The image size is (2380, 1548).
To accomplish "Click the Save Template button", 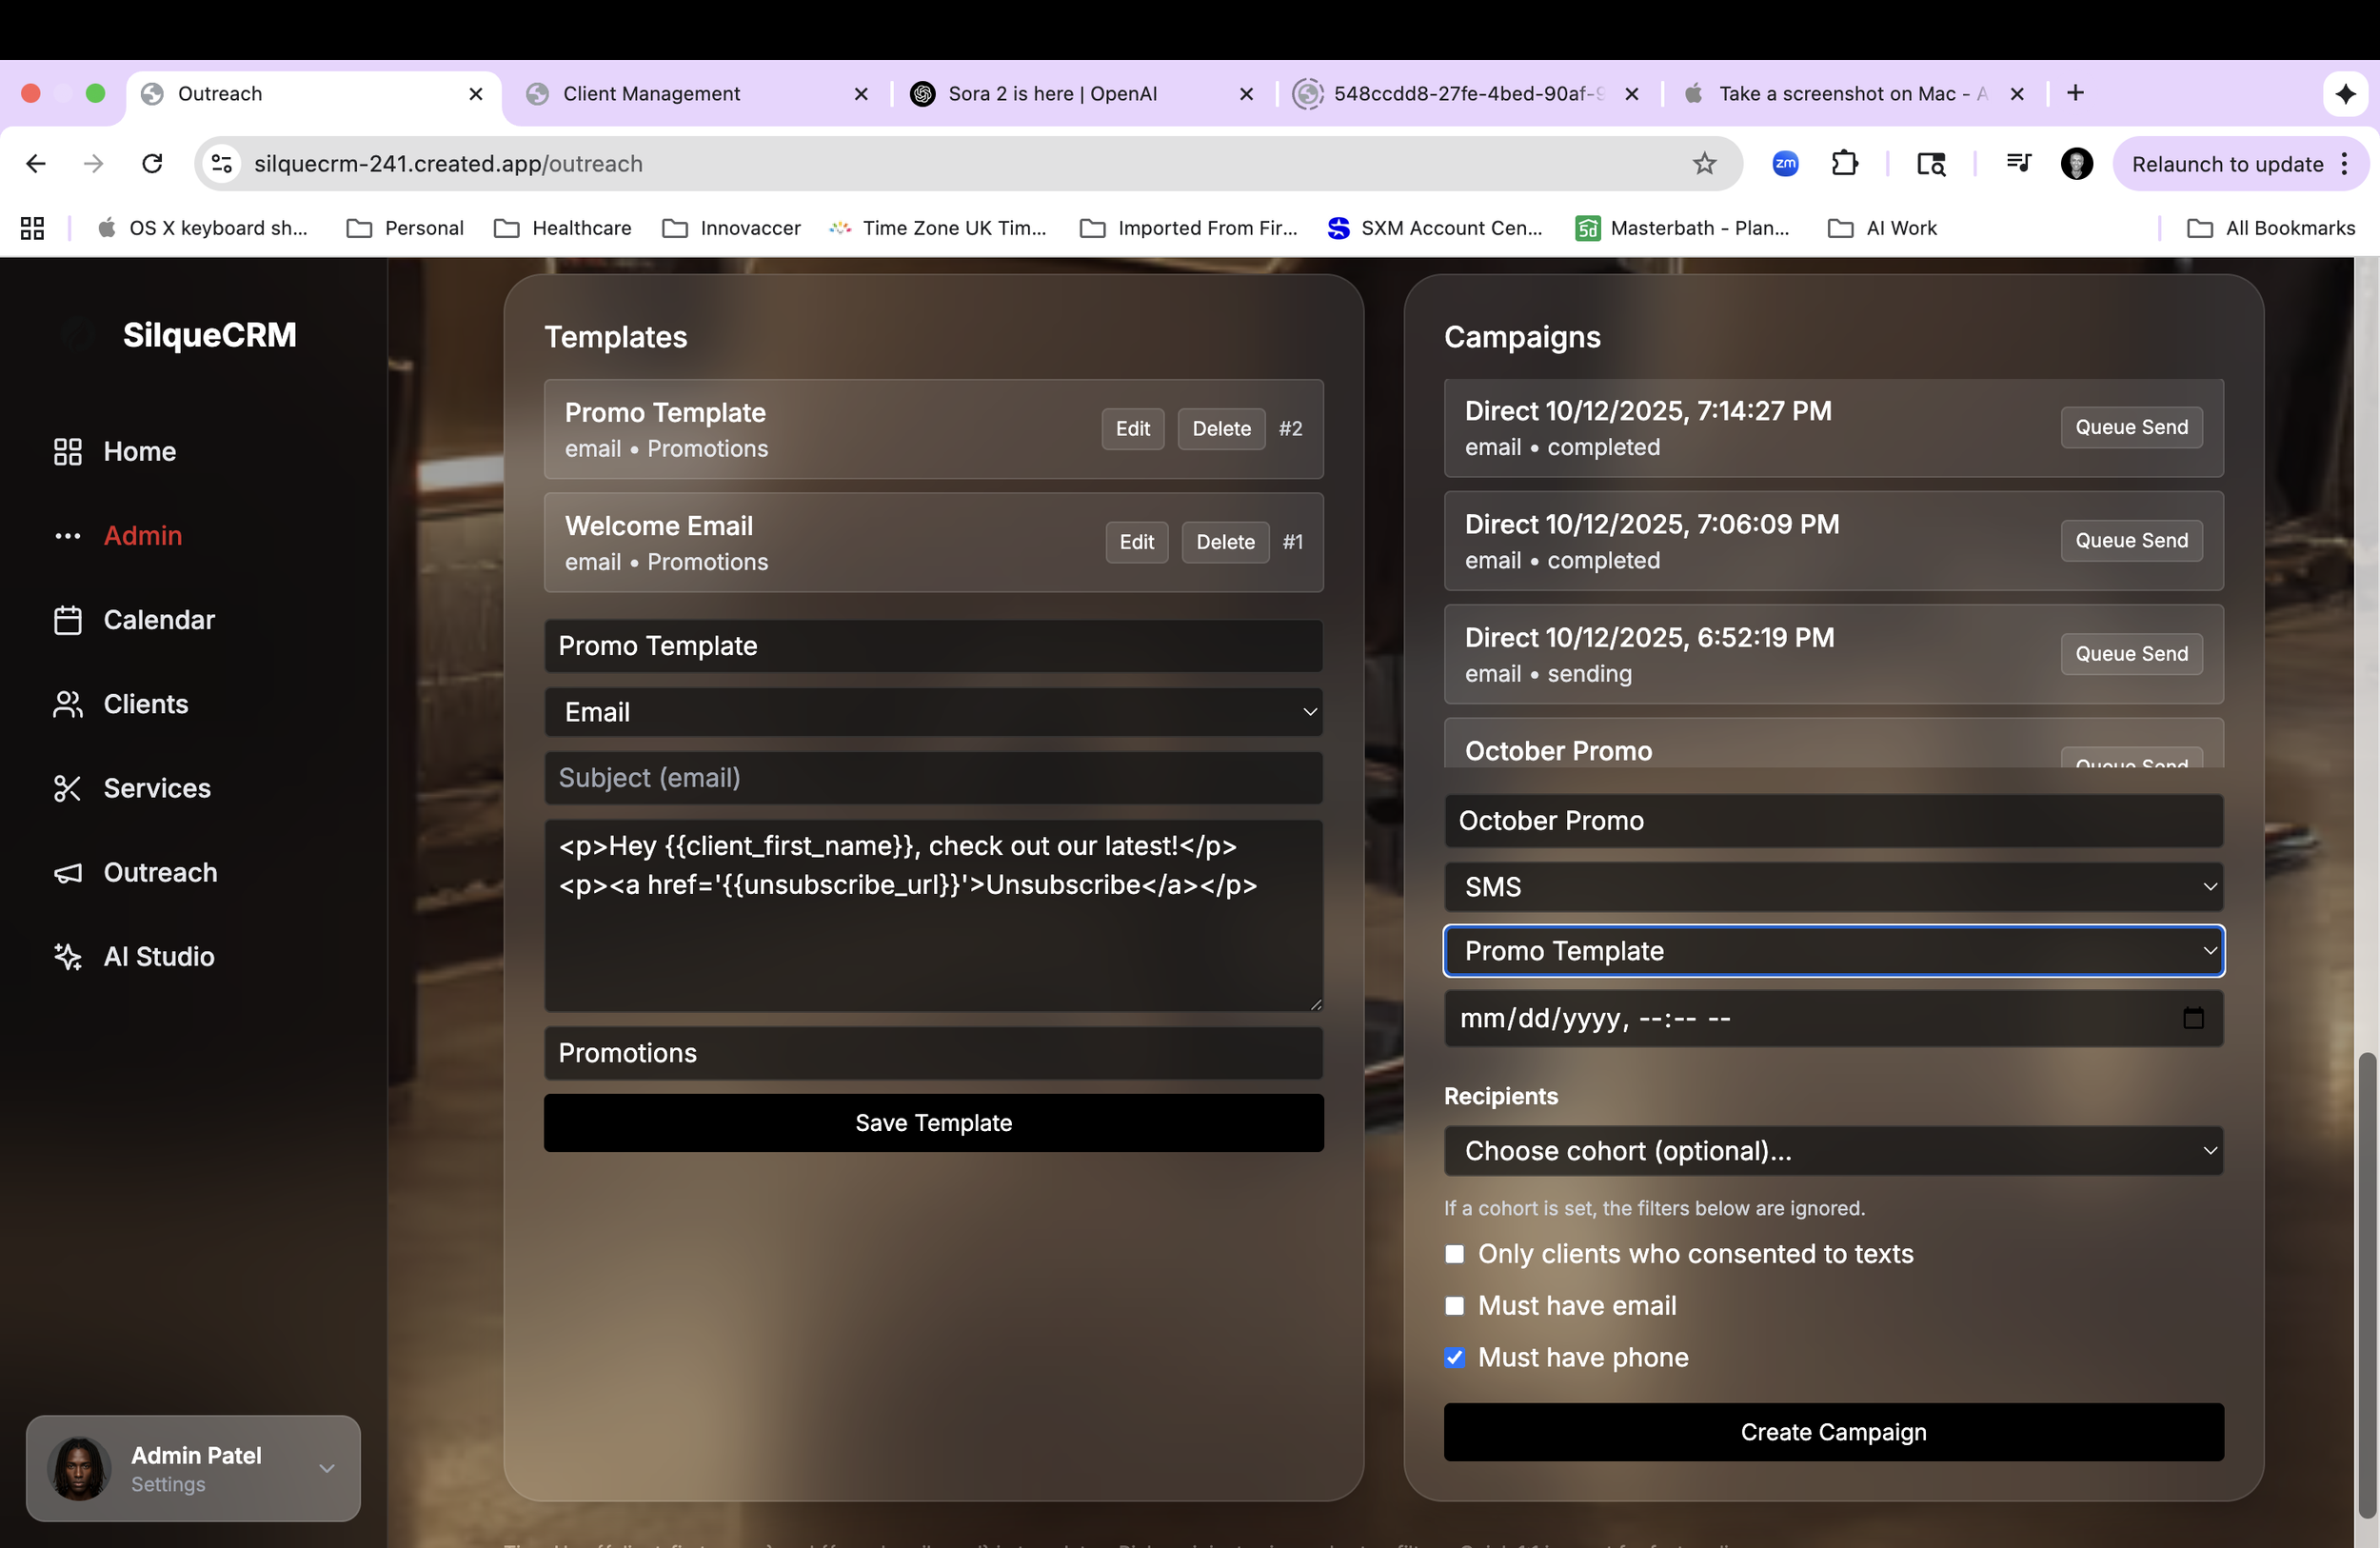I will click(x=933, y=1123).
